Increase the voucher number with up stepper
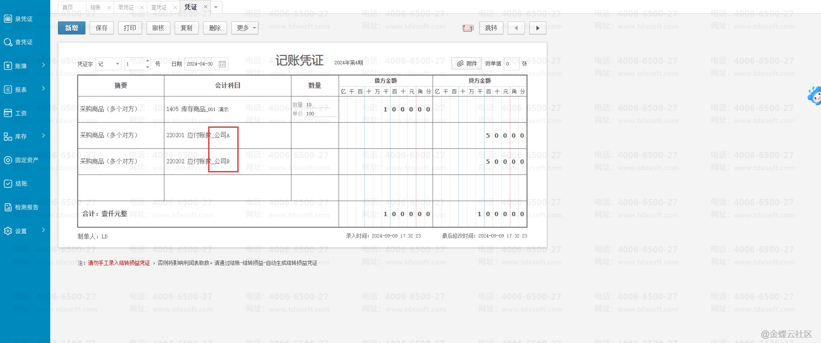 (148, 61)
